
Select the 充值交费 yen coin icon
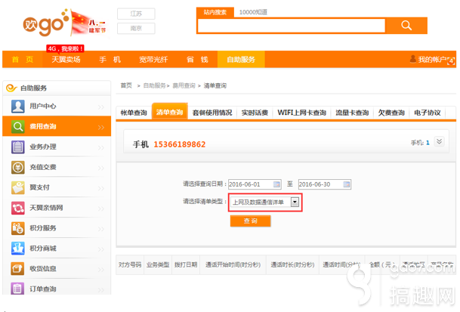click(18, 167)
